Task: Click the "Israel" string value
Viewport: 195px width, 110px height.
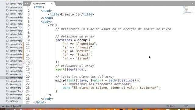Action: pyautogui.click(x=83, y=58)
